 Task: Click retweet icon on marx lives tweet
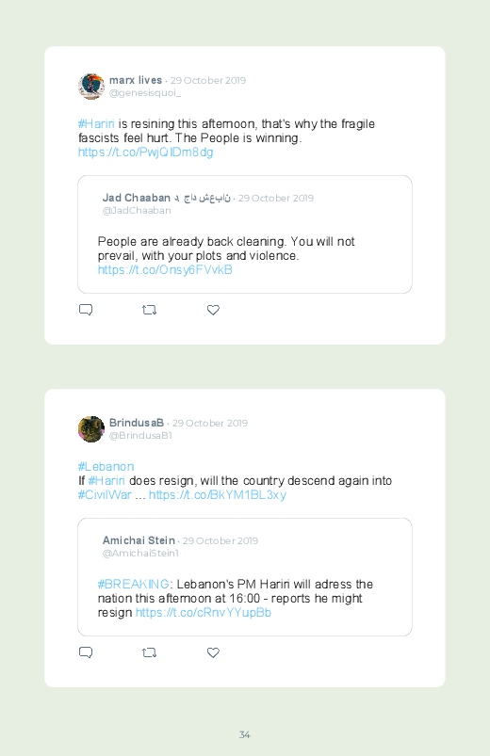pos(149,310)
